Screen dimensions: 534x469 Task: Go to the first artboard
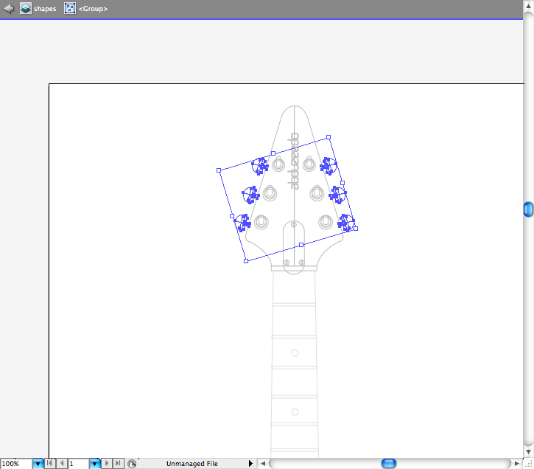(x=50, y=464)
